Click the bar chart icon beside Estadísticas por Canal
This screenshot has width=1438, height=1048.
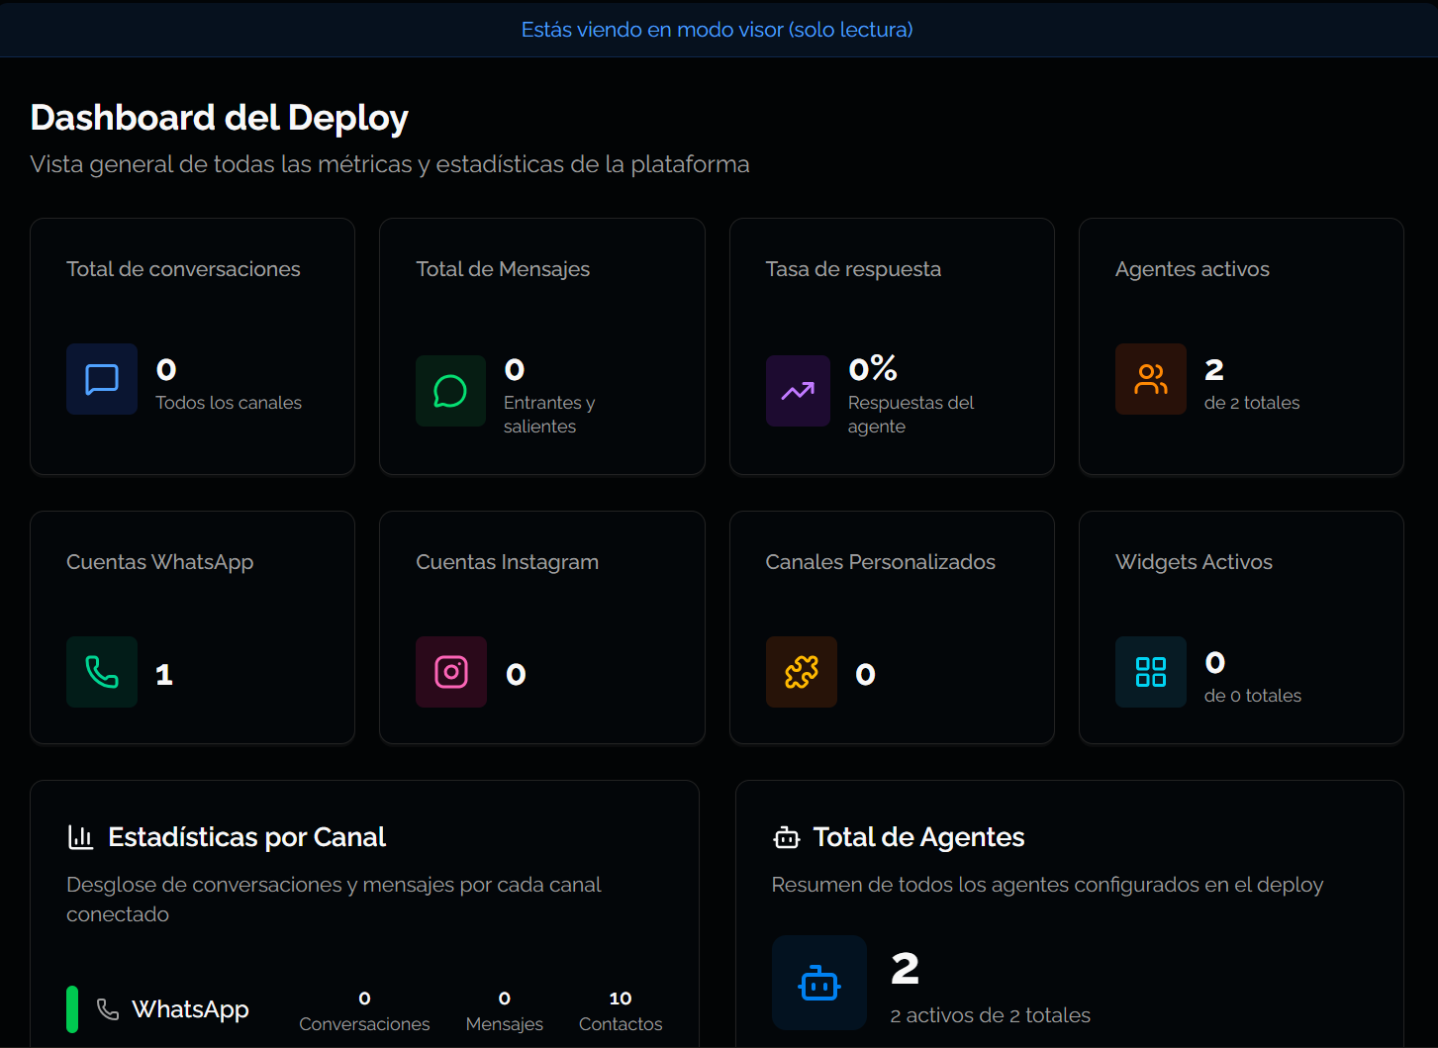80,837
